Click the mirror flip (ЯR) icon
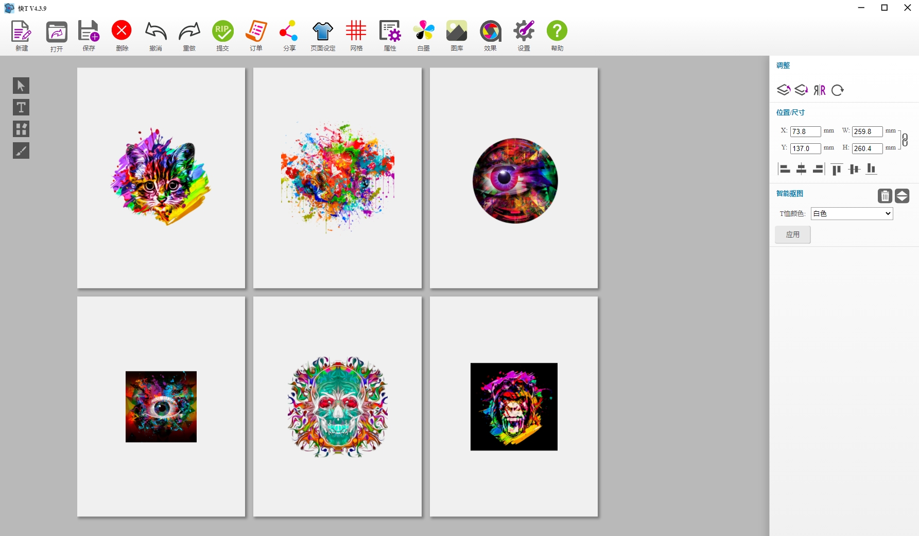This screenshot has width=919, height=536. tap(819, 90)
